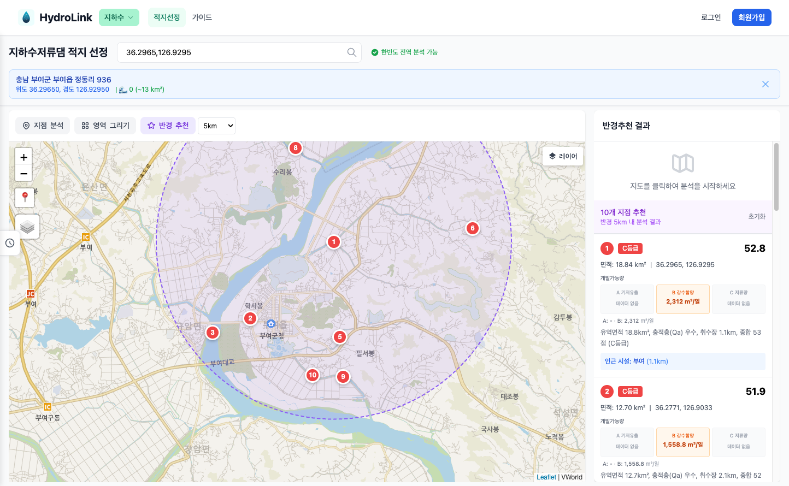Click the HydroLink water drop logo

pos(26,17)
